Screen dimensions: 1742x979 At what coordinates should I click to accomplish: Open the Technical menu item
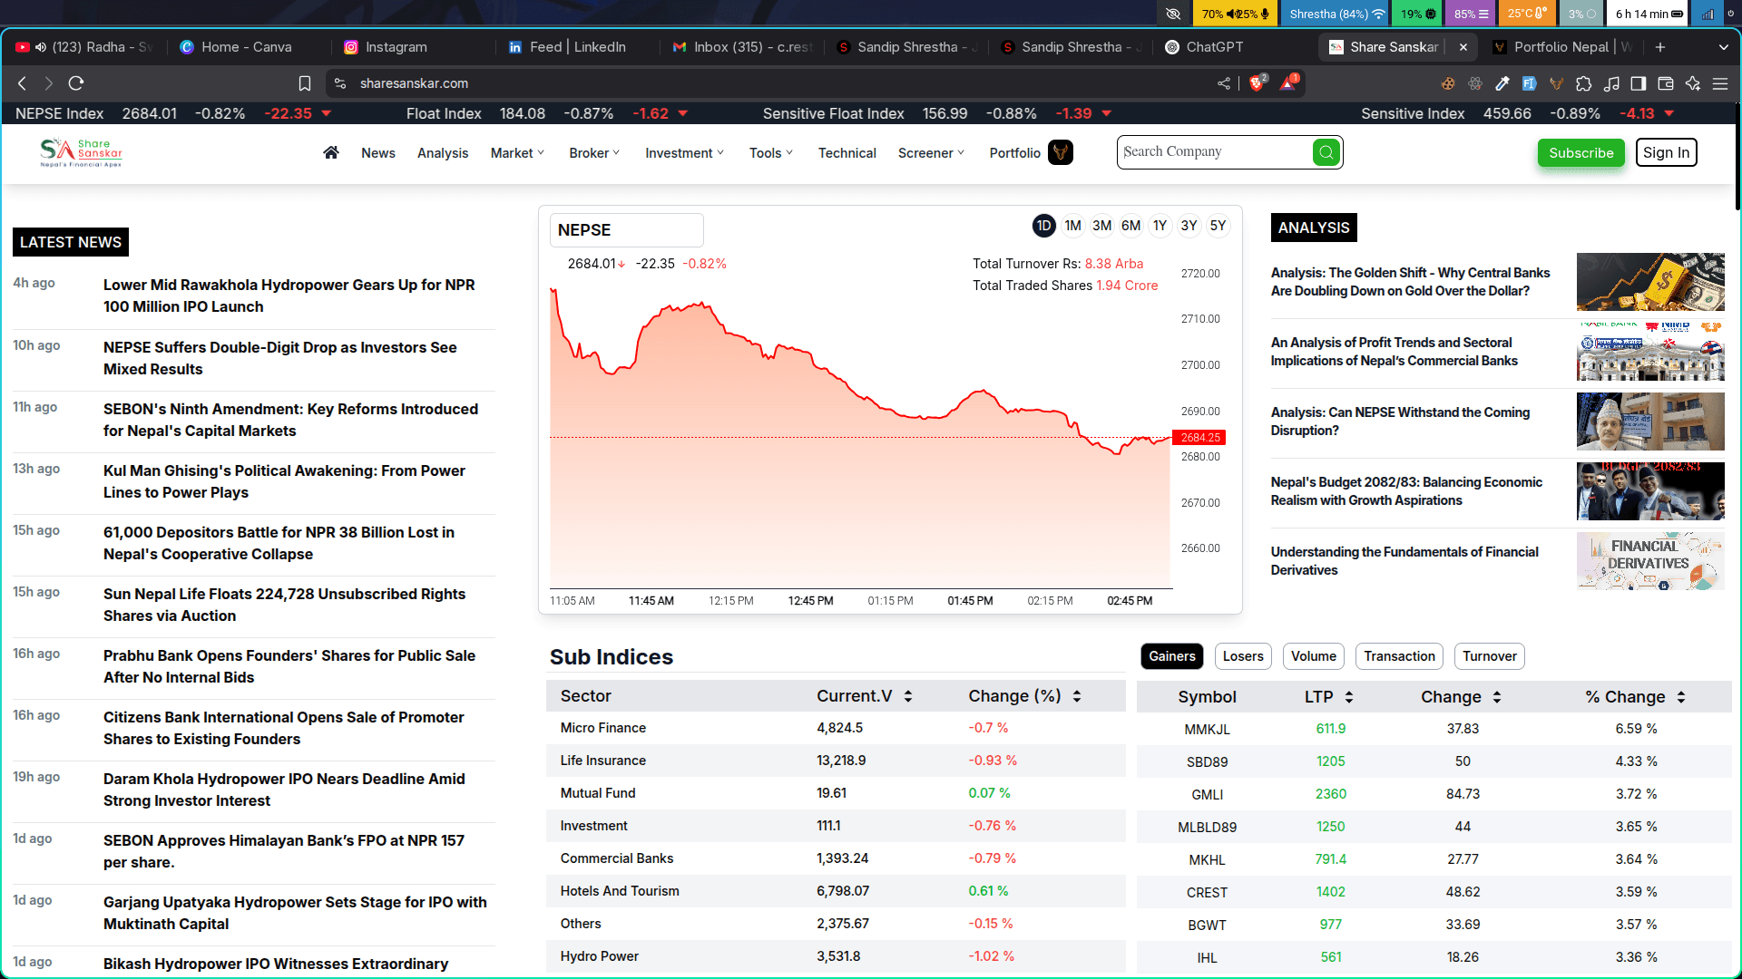(847, 153)
